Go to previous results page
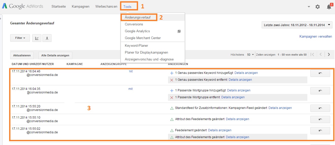This screenshot has height=145, width=335. coord(321,54)
